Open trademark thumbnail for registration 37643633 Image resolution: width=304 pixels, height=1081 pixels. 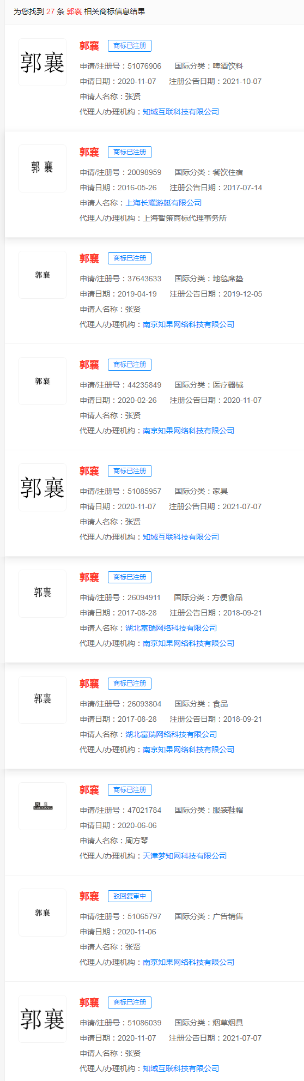42,275
